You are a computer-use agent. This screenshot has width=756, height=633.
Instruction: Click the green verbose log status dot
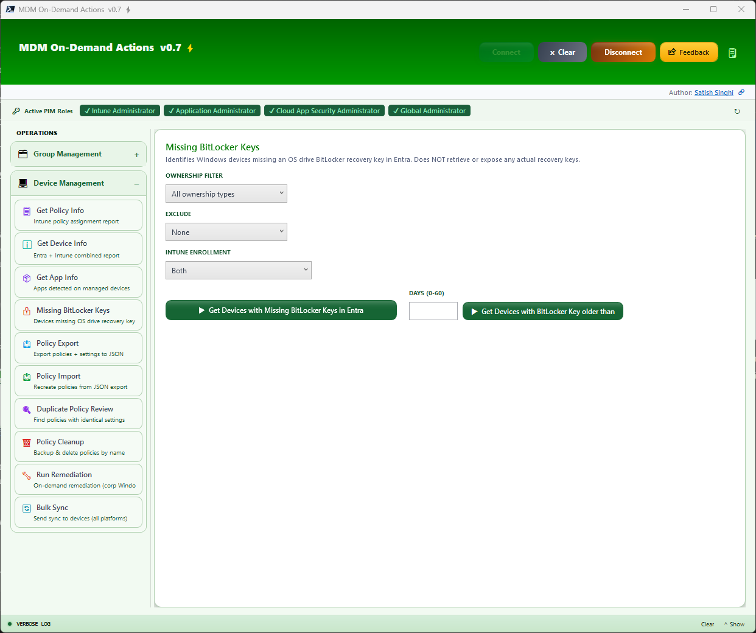point(10,624)
